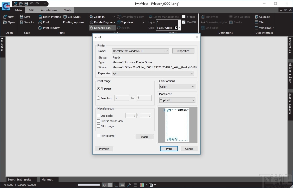Click the Zoom in magnifier icon
293x188 pixels.
[x=91, y=17]
